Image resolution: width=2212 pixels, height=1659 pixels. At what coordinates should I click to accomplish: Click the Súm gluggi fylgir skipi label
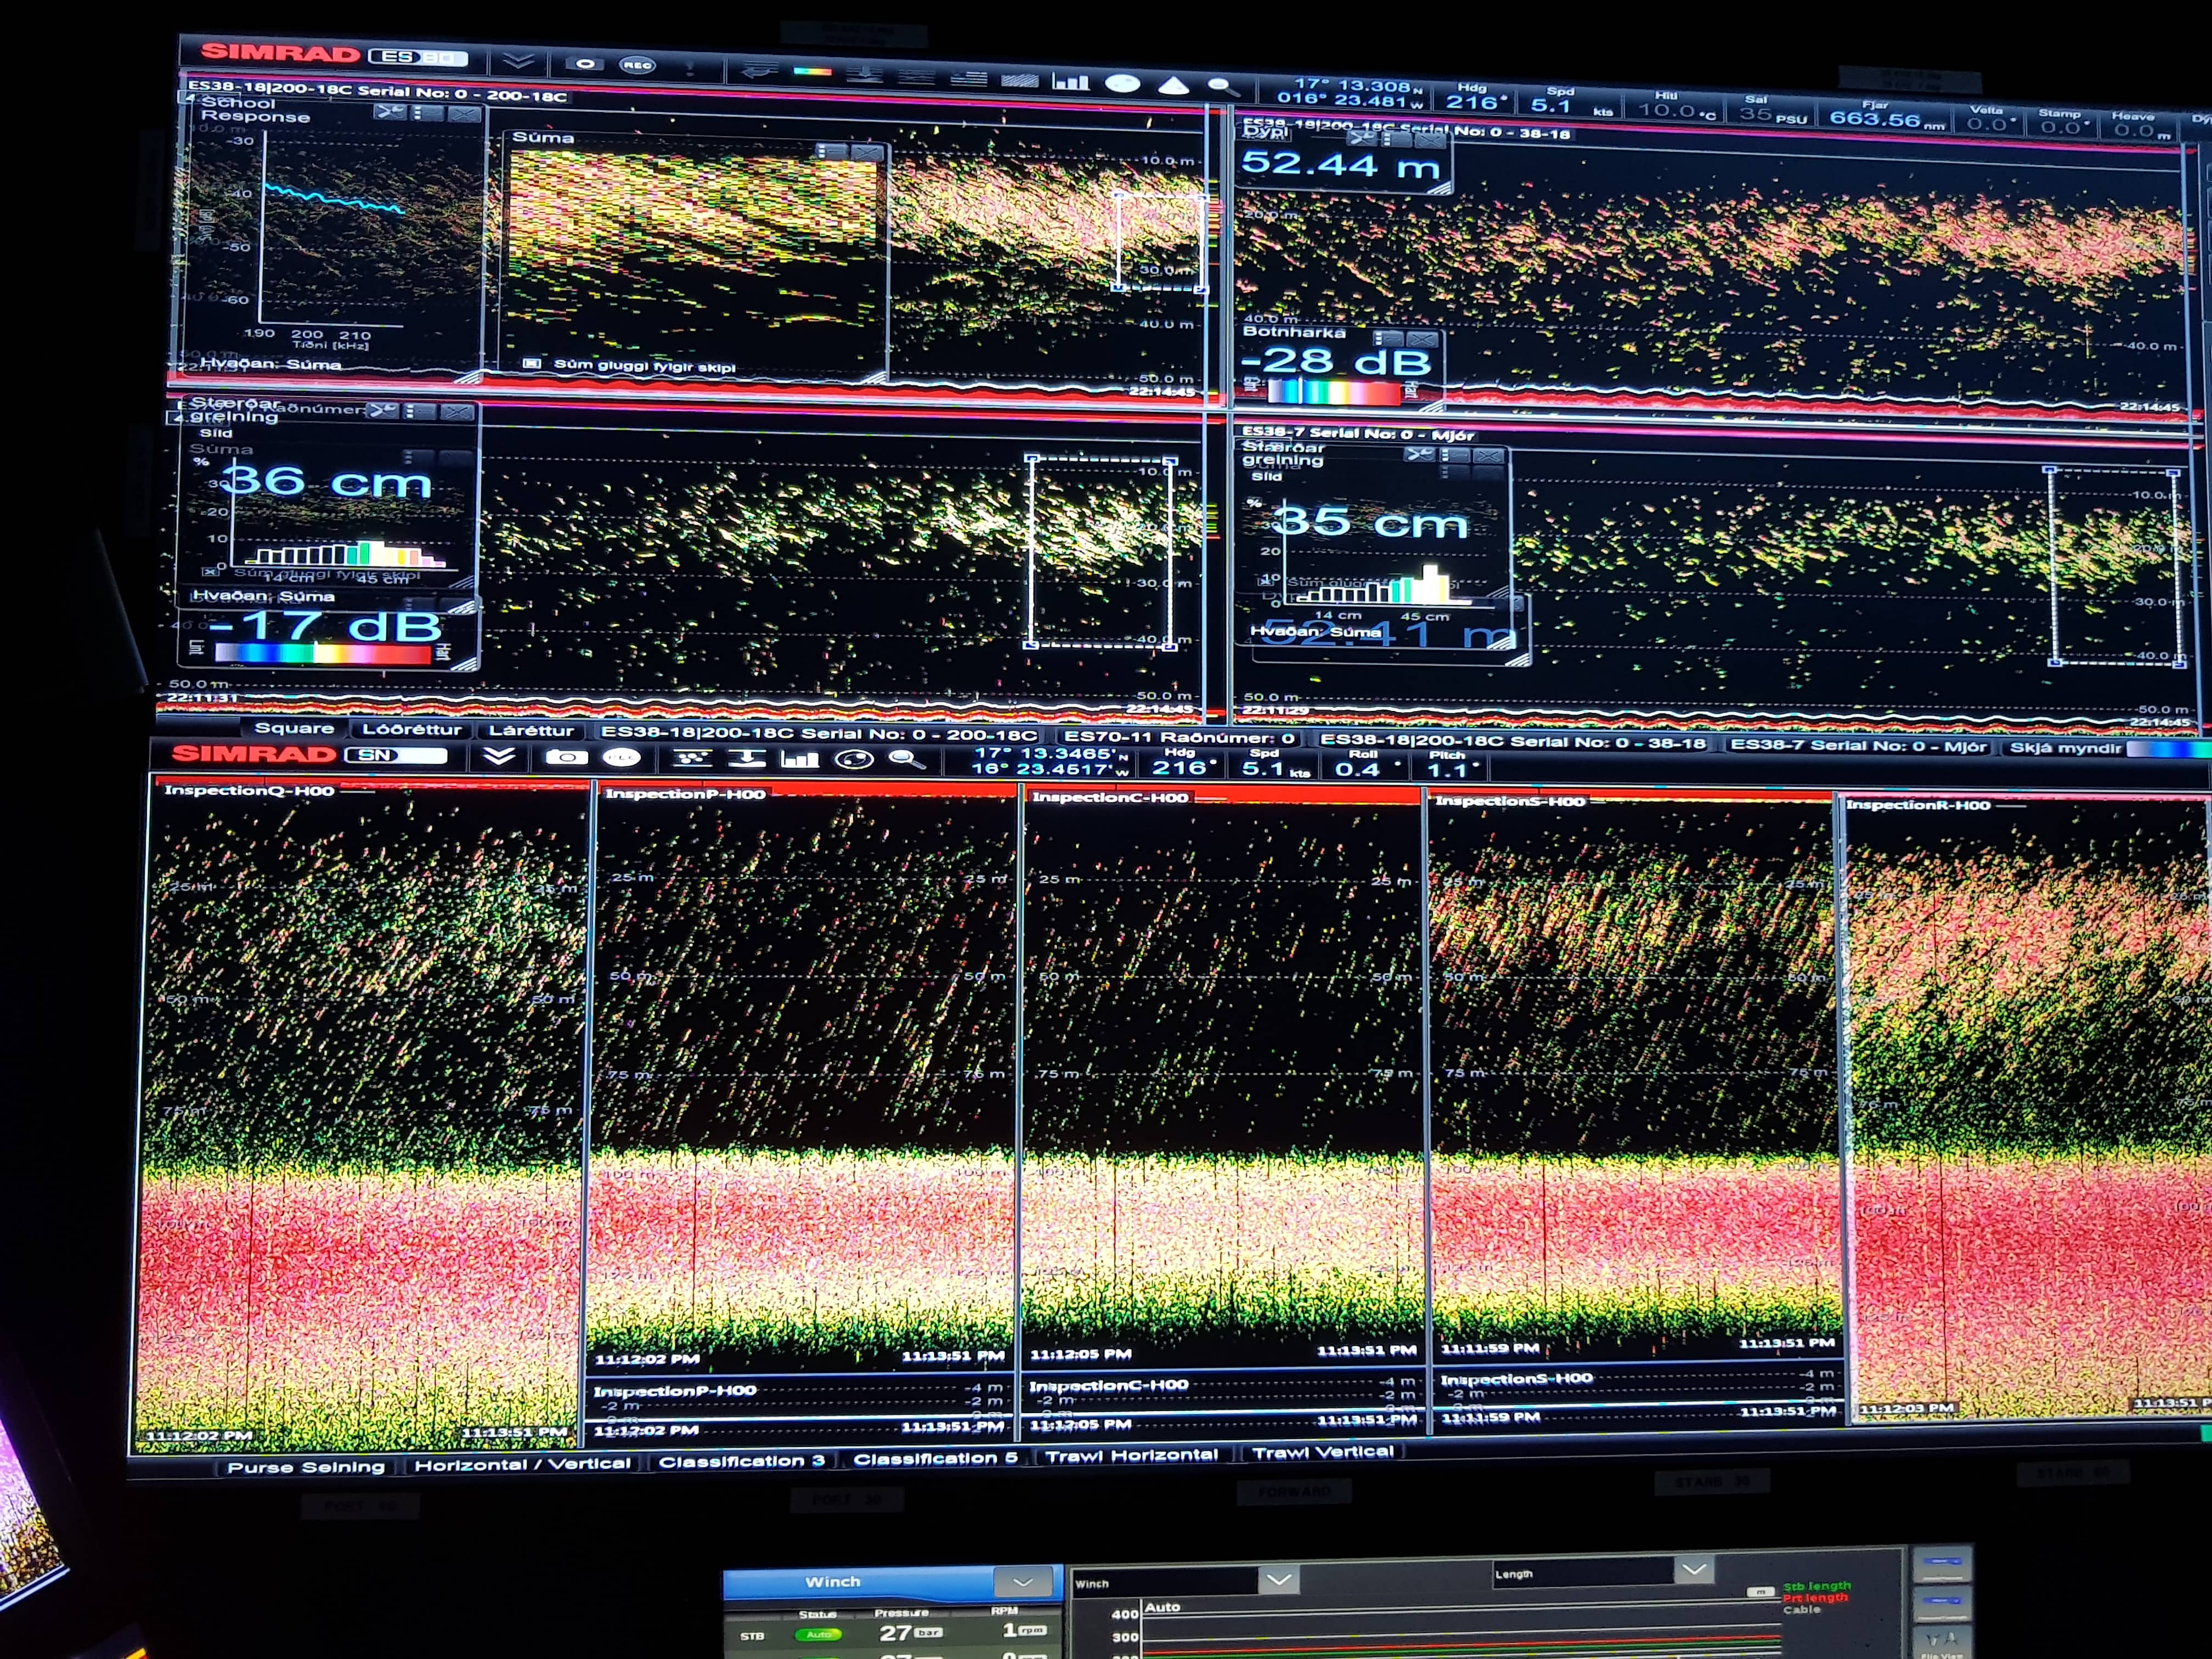644,366
